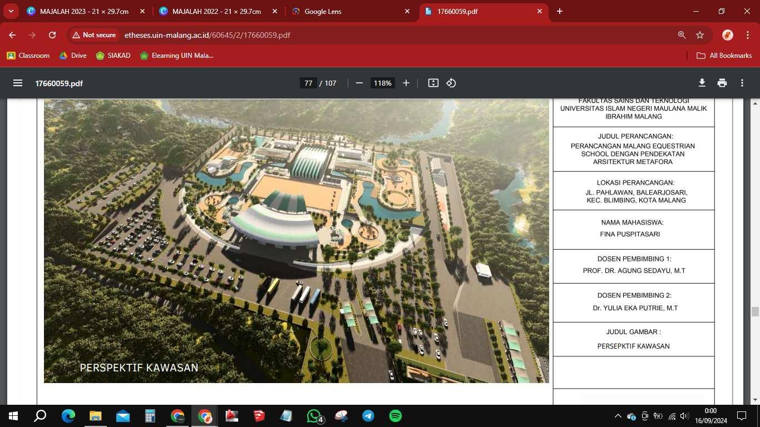Image resolution: width=760 pixels, height=427 pixels.
Task: Open the SIAKAD bookmark
Action: coord(113,56)
